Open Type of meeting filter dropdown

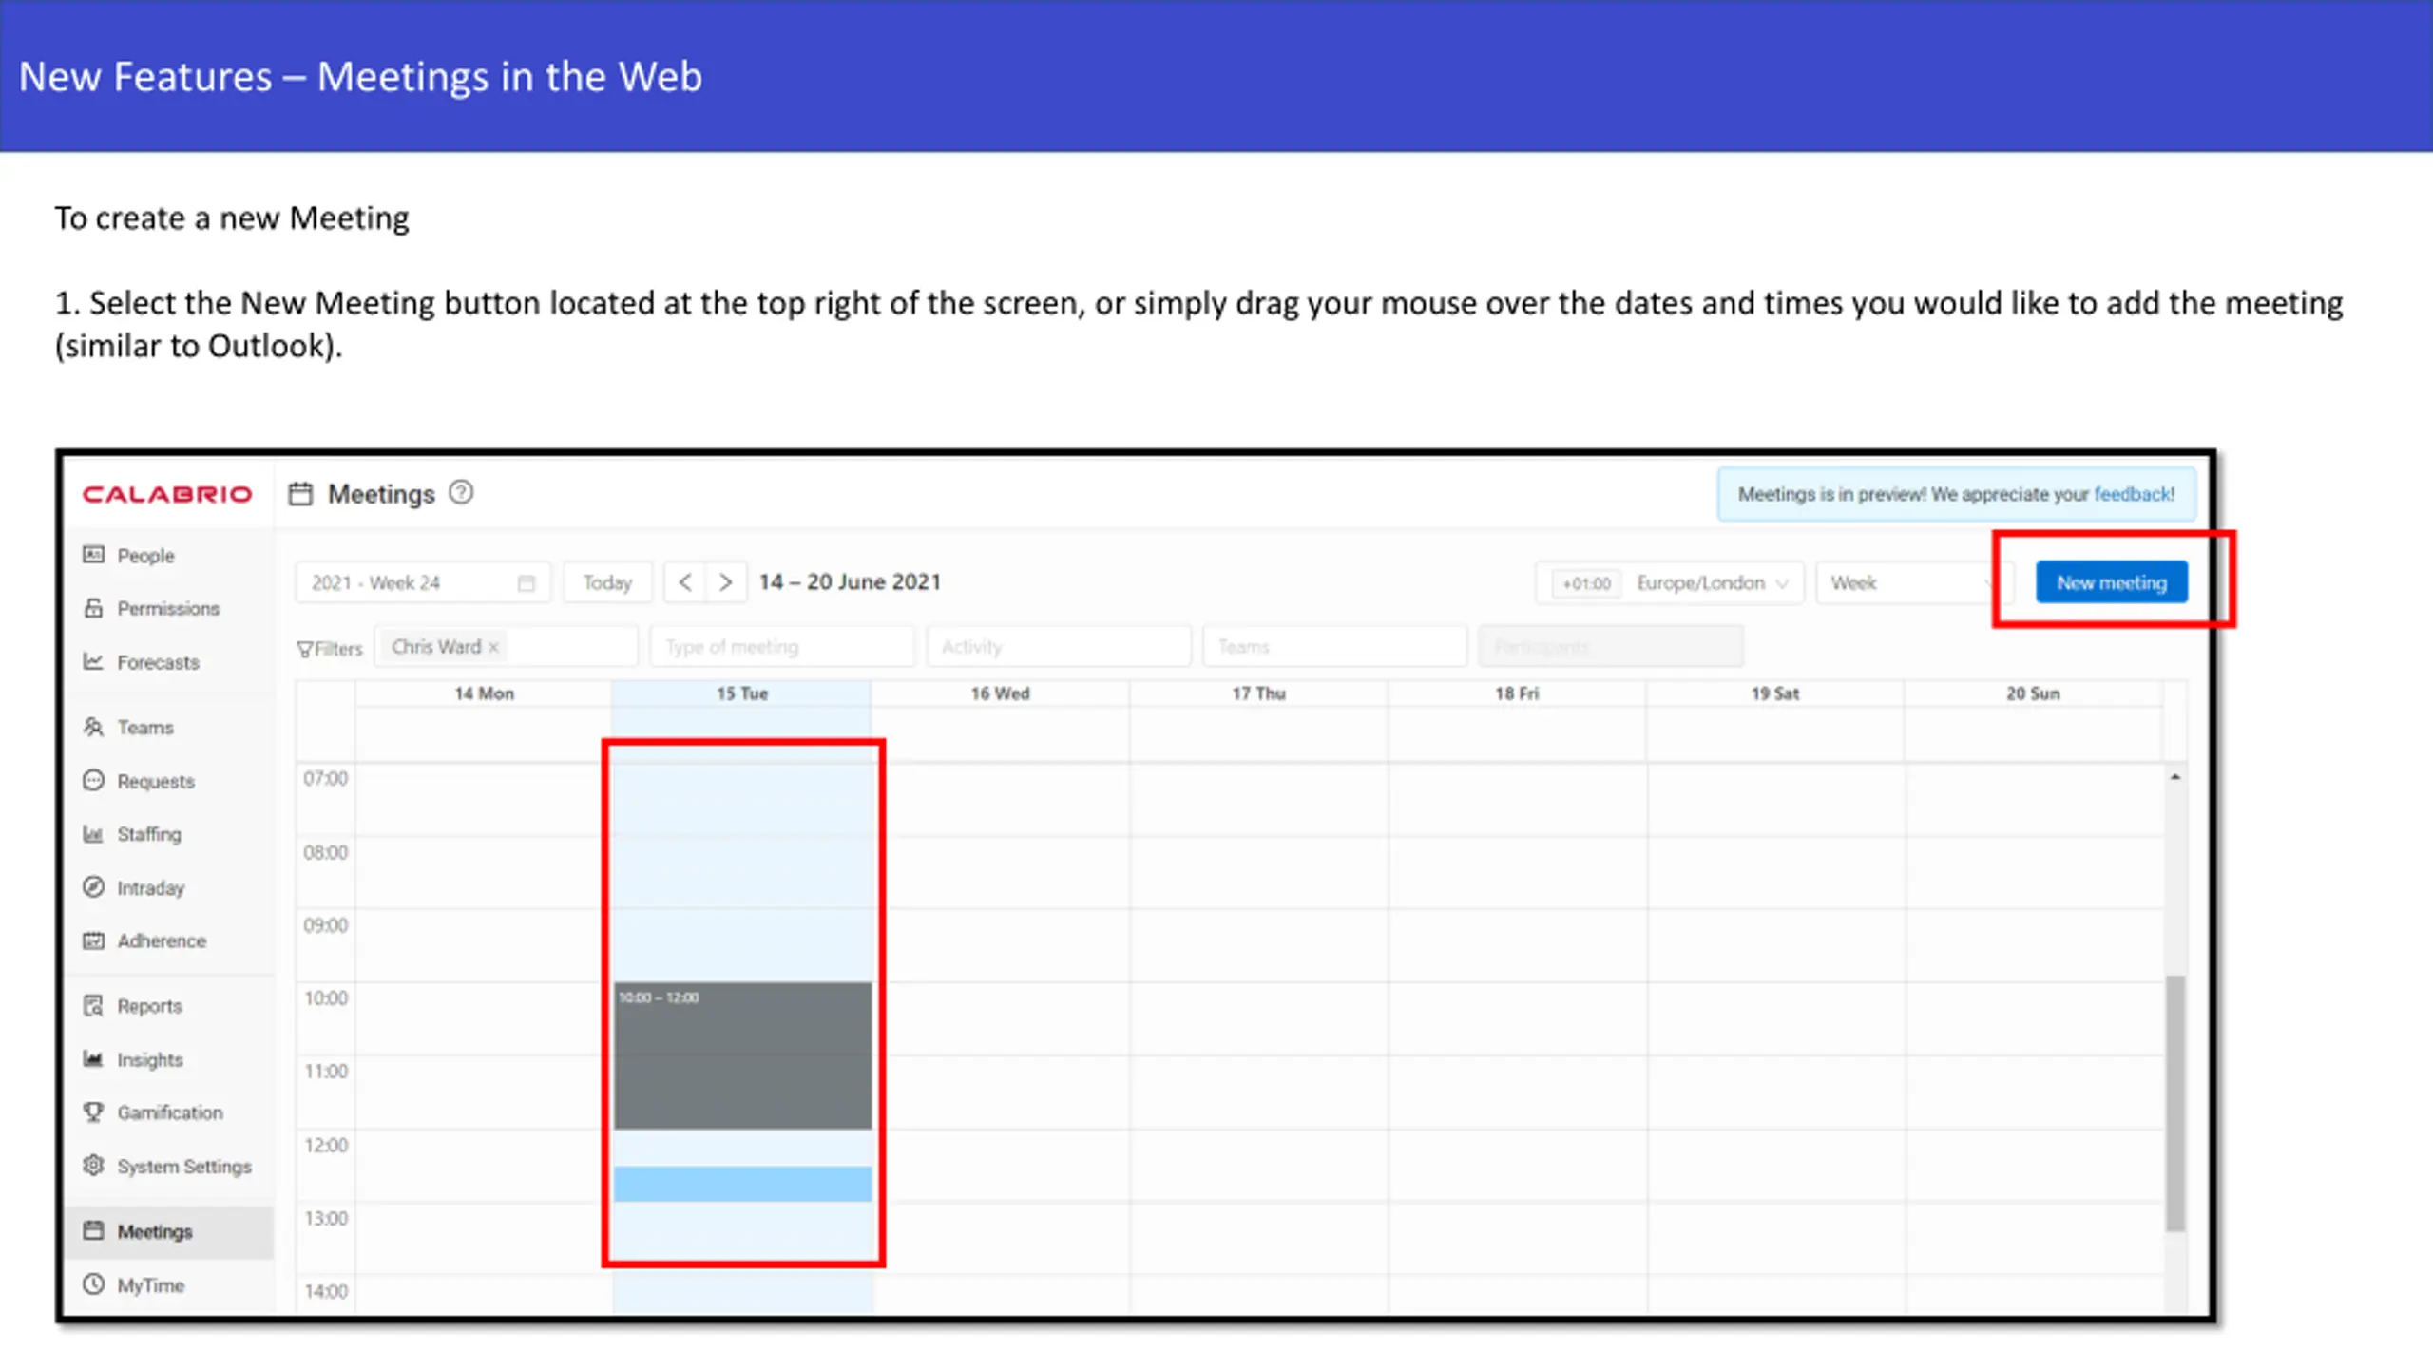point(782,647)
